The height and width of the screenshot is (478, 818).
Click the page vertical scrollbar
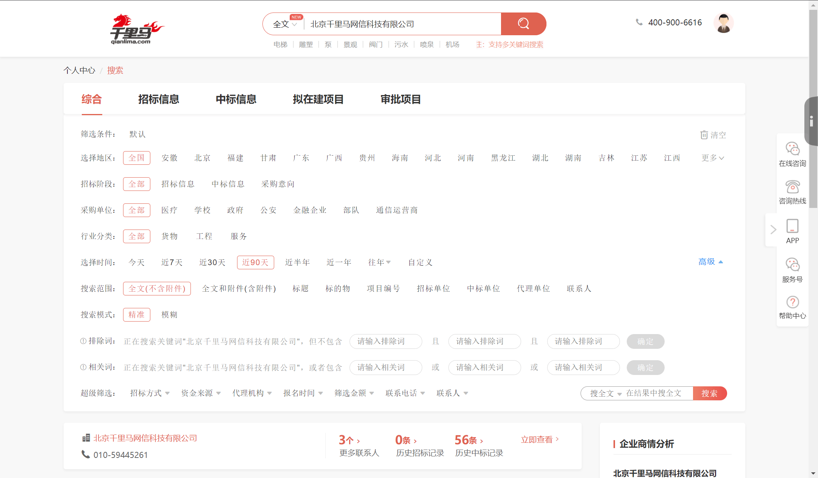coord(813,109)
